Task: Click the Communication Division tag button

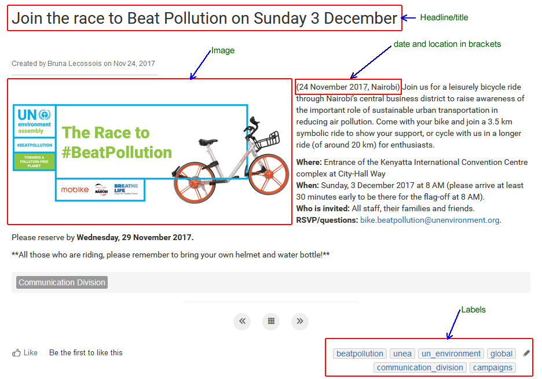Action: [62, 282]
